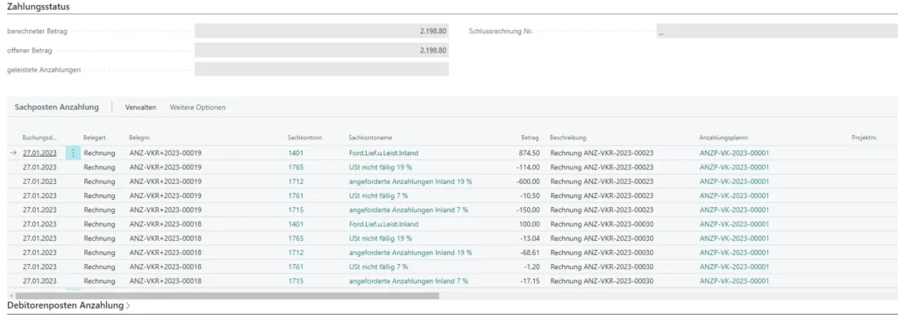Click the geleistete Anzahlungen field
Viewport: 898px width, 320px height.
(x=322, y=69)
